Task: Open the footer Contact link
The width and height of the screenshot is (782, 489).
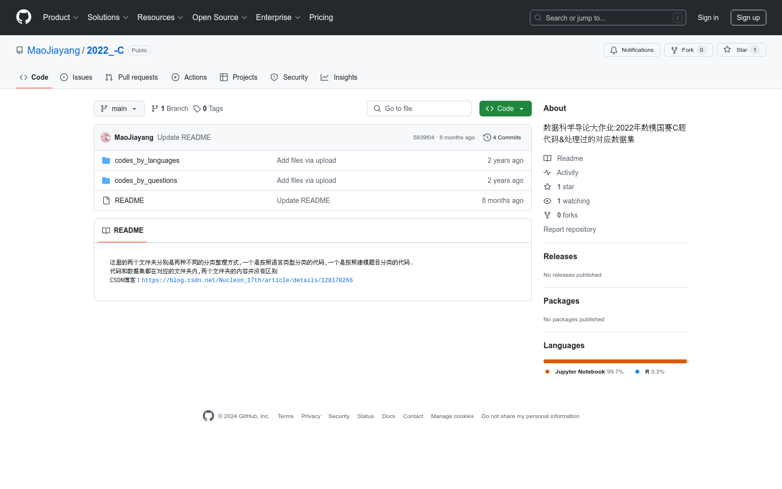Action: coord(413,416)
